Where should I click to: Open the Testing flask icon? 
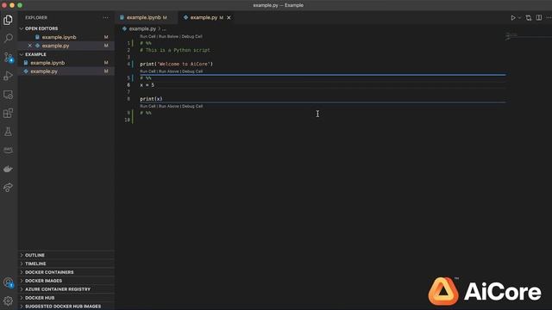8,132
